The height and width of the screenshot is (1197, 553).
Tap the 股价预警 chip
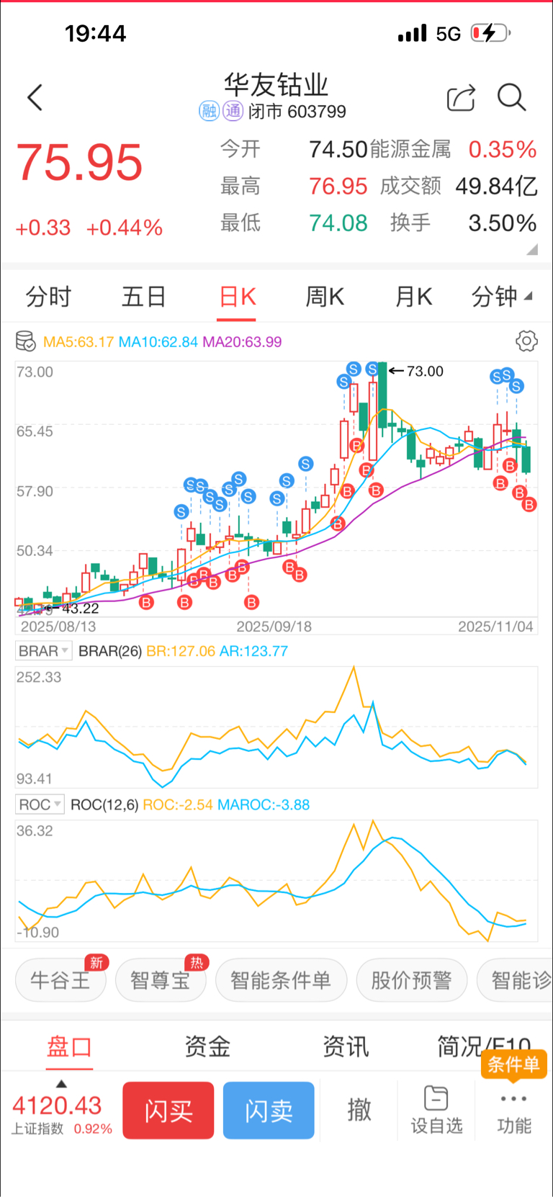(x=411, y=980)
